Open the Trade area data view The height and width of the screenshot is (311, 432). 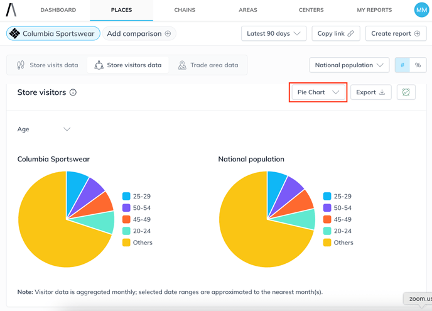pyautogui.click(x=208, y=65)
